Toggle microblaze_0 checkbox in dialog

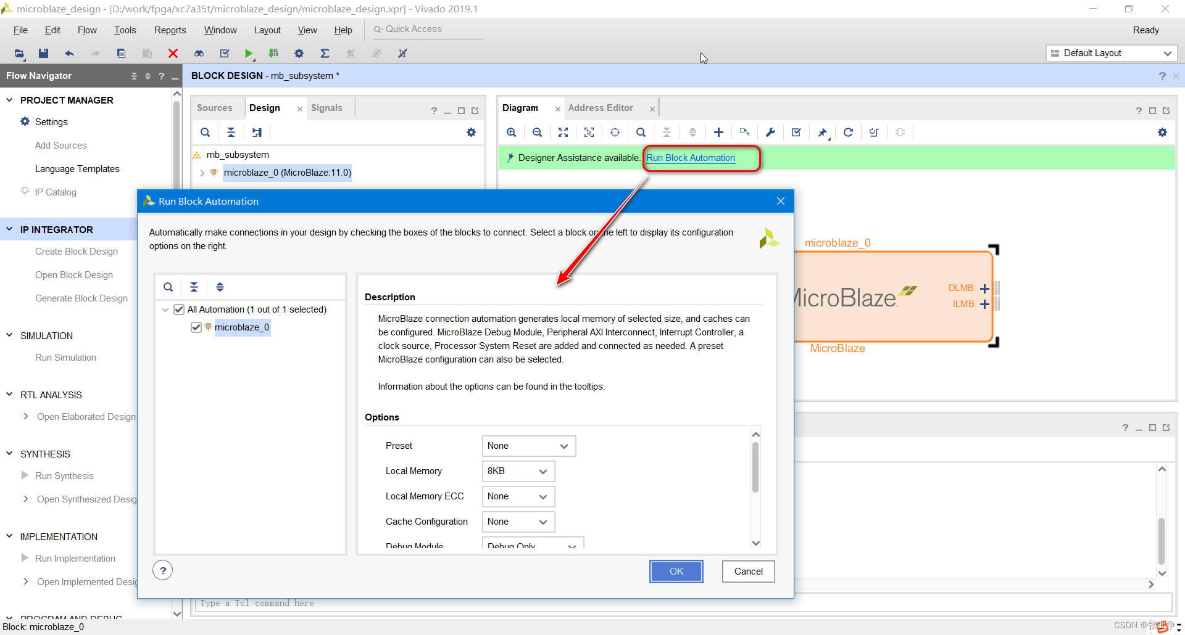196,327
